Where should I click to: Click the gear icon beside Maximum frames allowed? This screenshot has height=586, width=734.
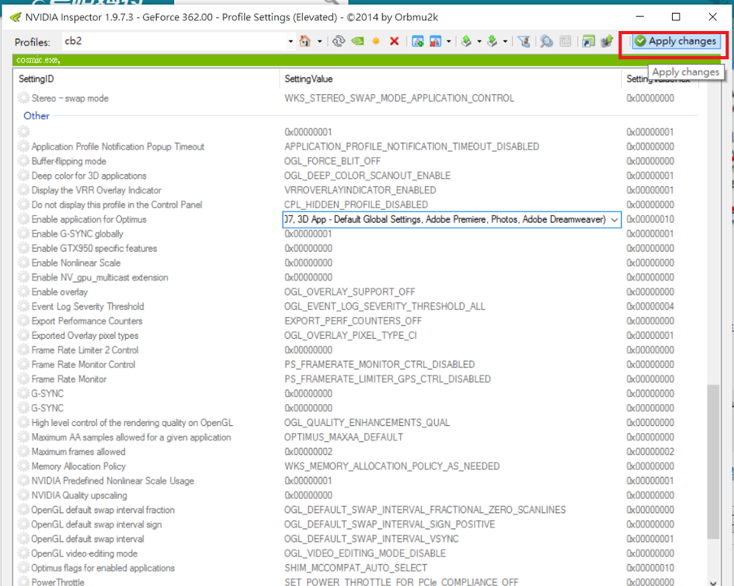(x=23, y=452)
